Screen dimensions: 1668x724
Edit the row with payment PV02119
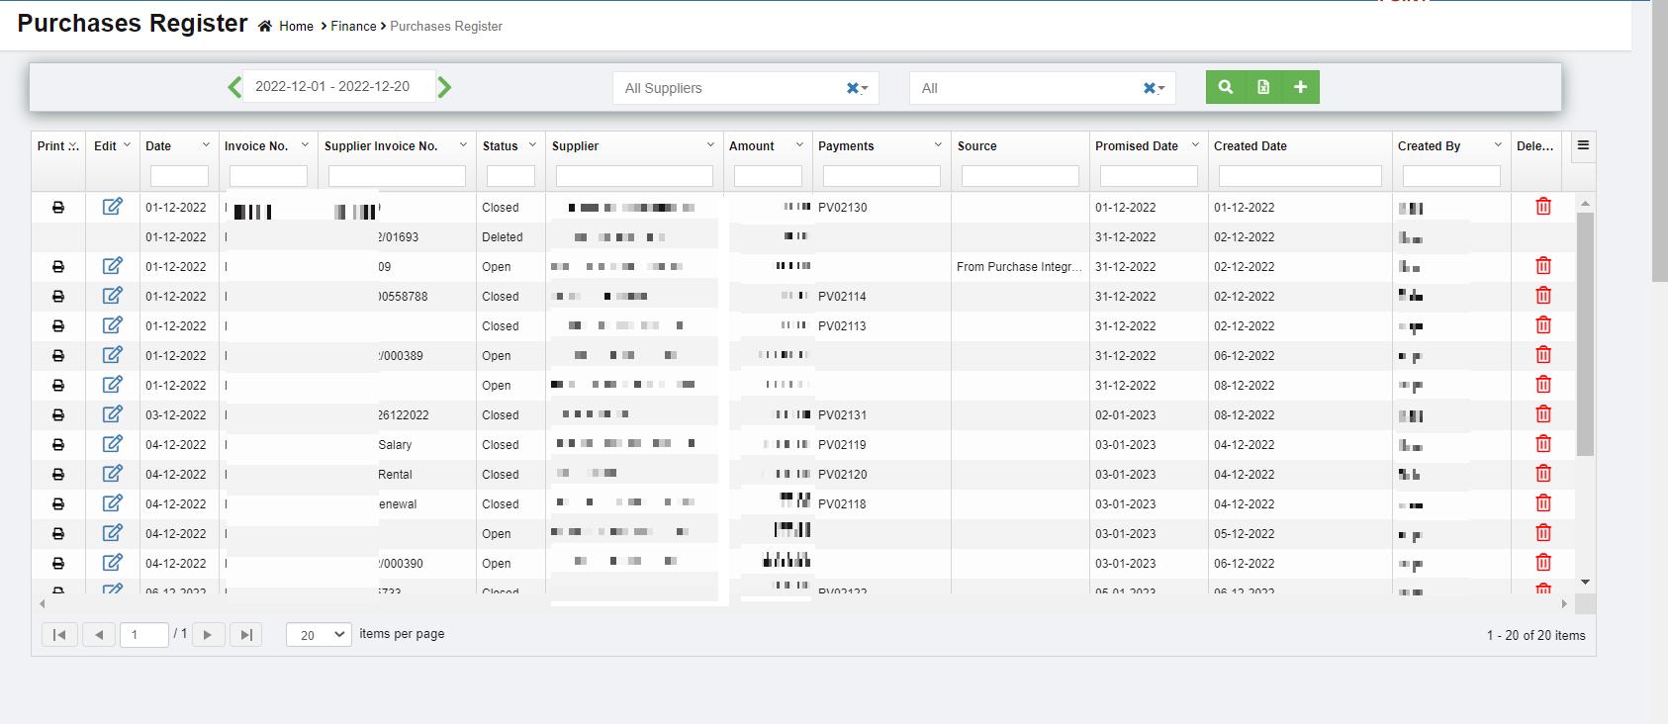point(113,444)
